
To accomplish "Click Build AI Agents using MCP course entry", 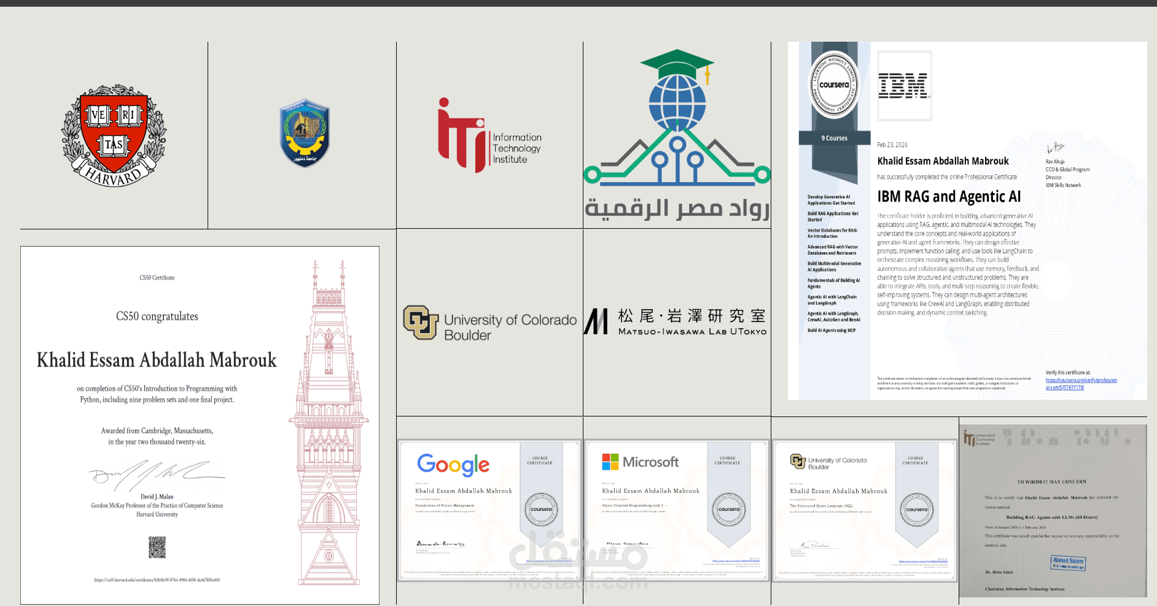I will click(831, 330).
